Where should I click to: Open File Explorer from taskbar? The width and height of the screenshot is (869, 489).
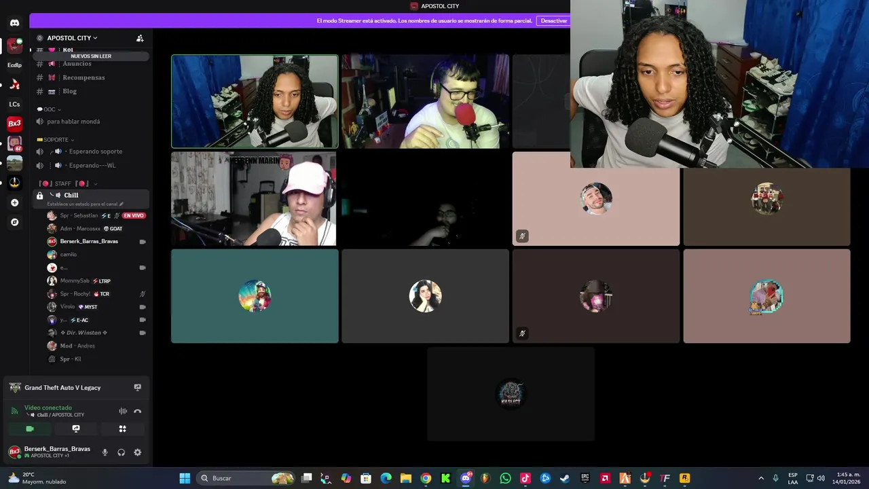click(406, 478)
